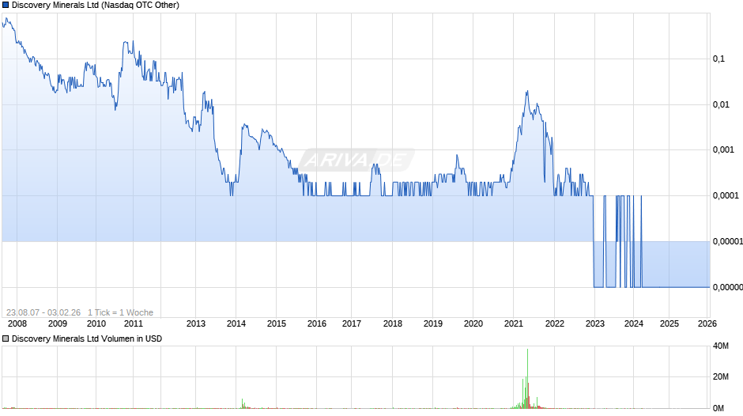Viewport: 743px width, 416px height.
Task: Click the 2010 year label on the x-axis
Action: [x=96, y=323]
